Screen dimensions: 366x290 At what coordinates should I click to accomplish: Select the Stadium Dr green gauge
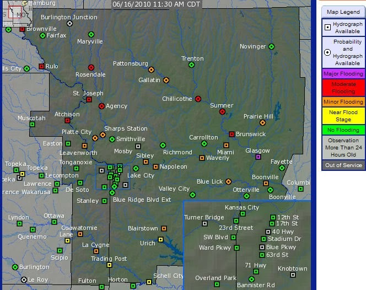(x=263, y=239)
